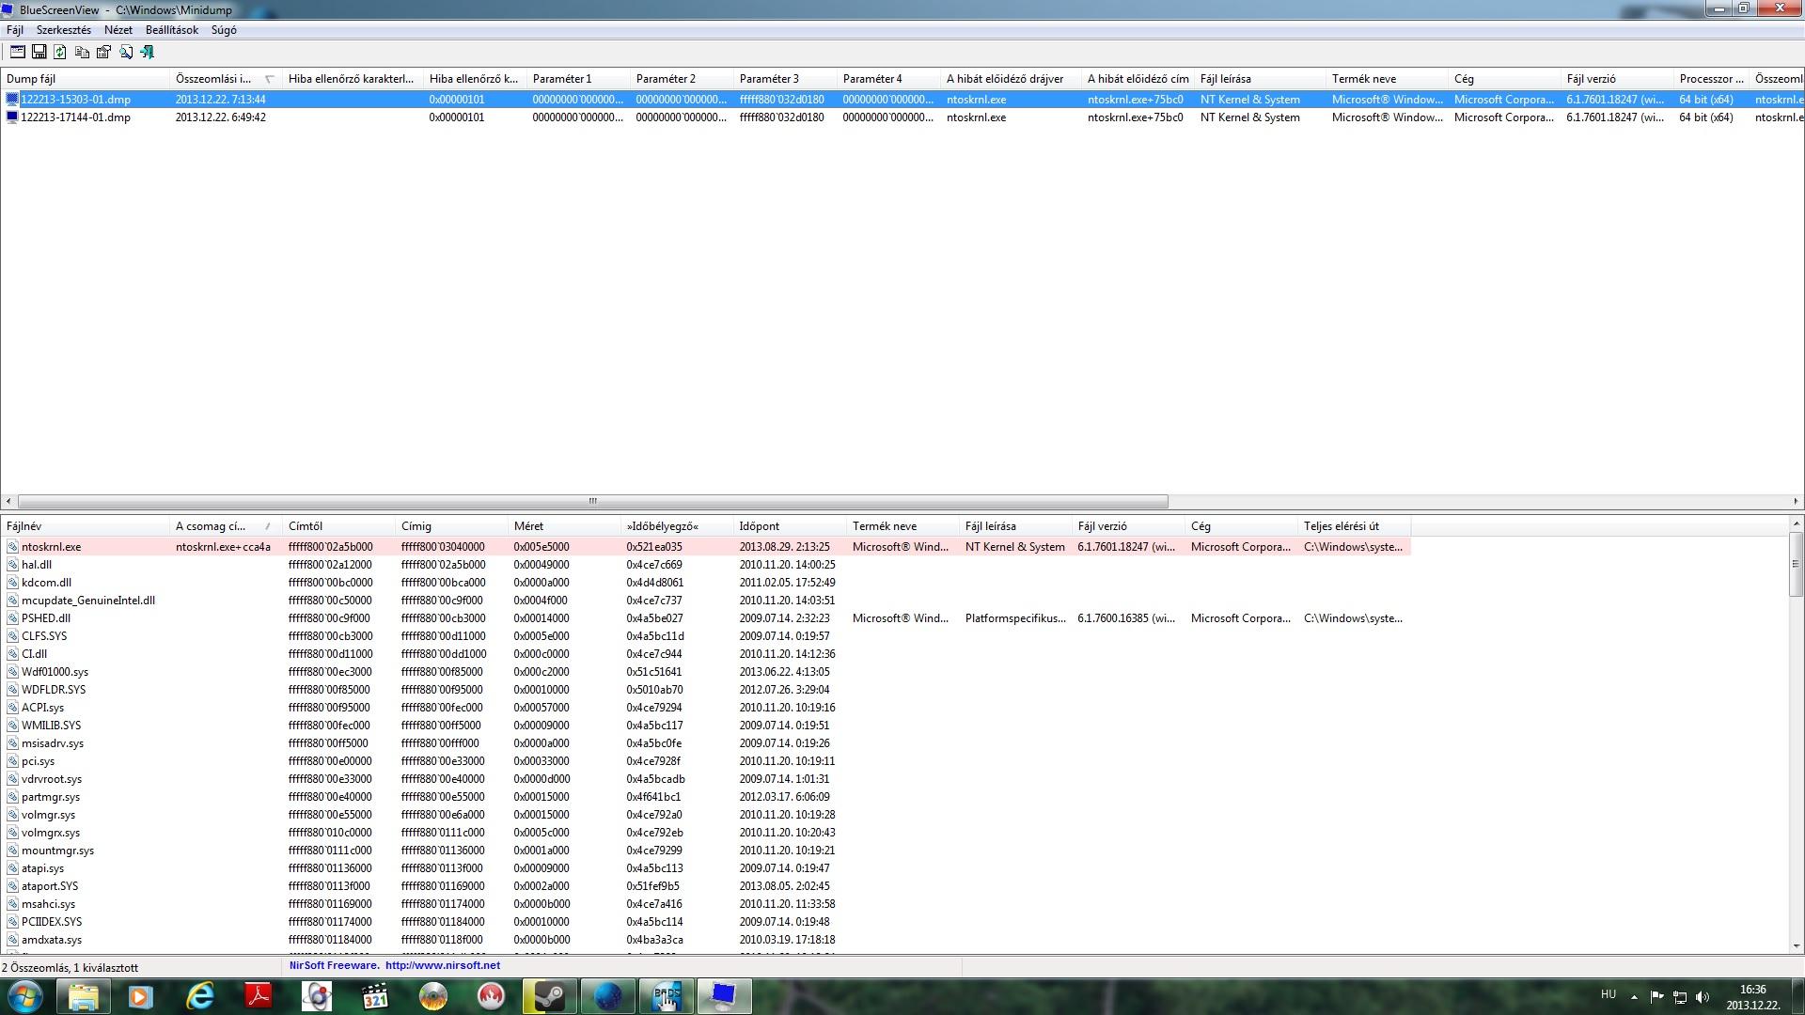Image resolution: width=1805 pixels, height=1015 pixels.
Task: Open the Fájl menu
Action: coord(15,30)
